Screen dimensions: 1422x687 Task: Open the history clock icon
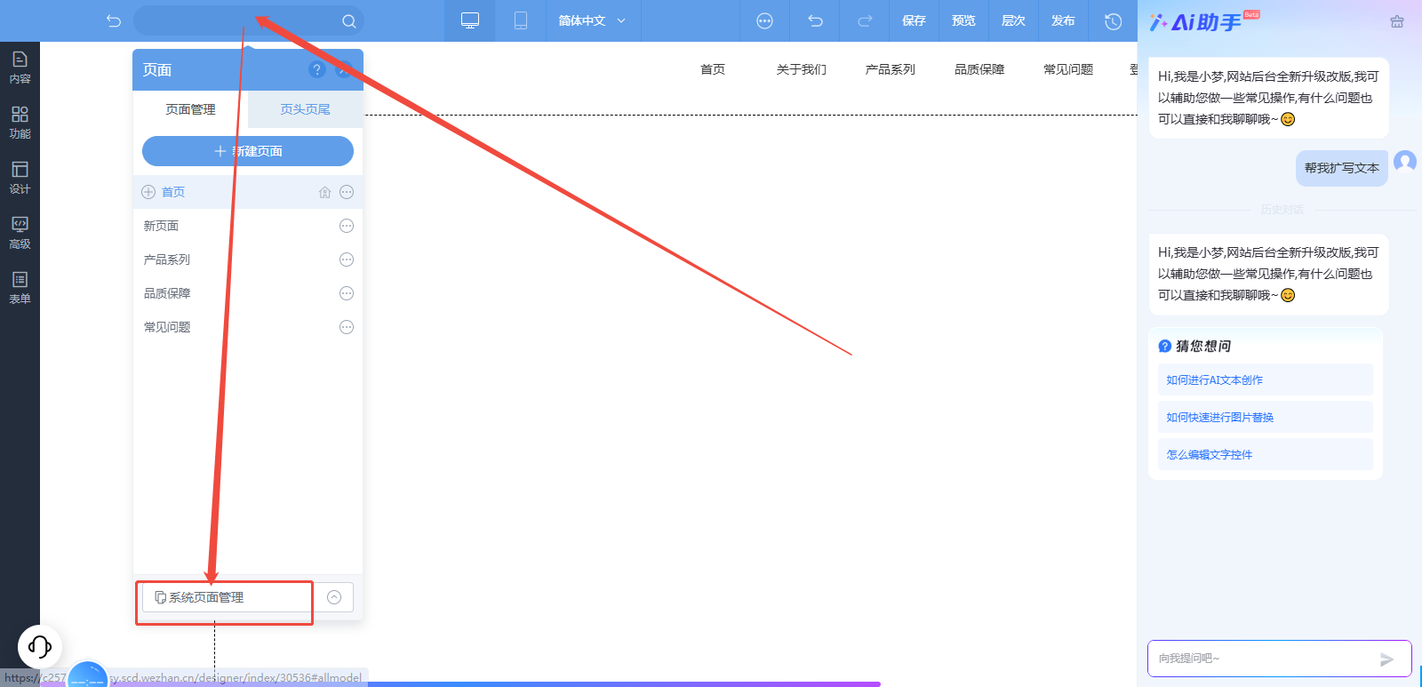coord(1113,21)
